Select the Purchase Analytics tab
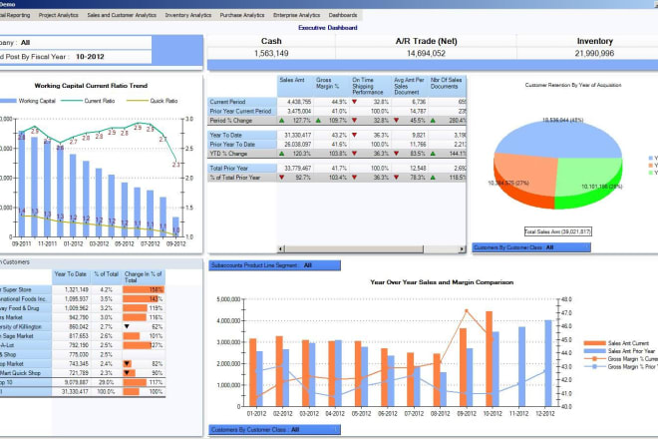Image resolution: width=658 pixels, height=439 pixels. (x=242, y=15)
